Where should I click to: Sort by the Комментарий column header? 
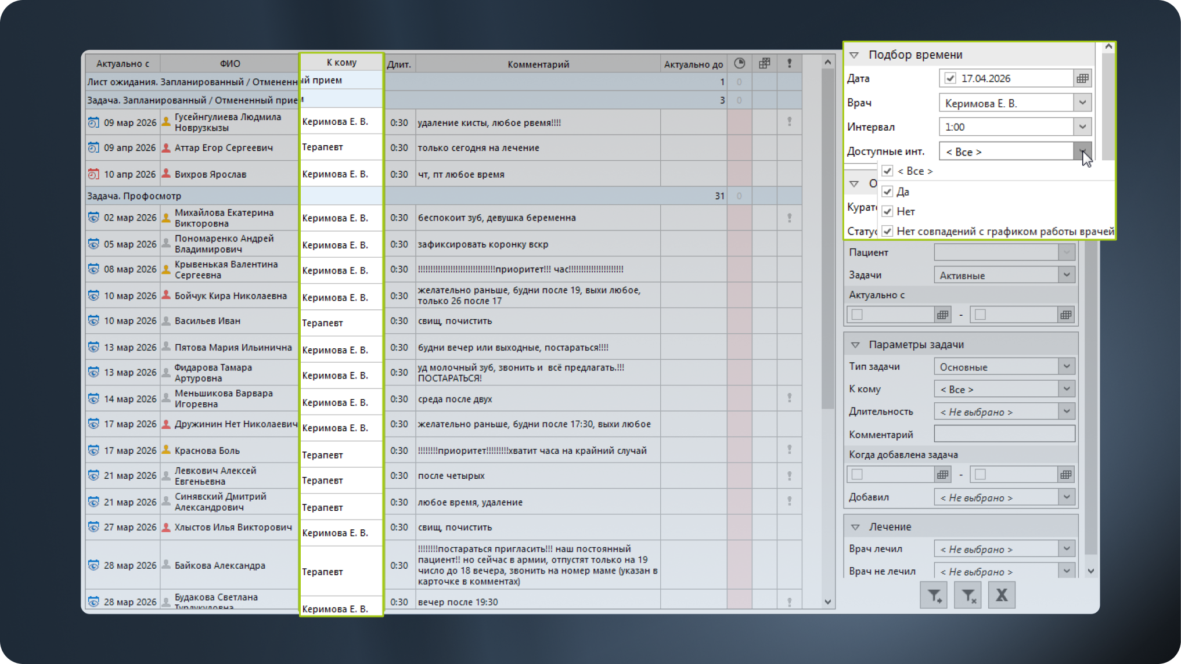pos(538,64)
